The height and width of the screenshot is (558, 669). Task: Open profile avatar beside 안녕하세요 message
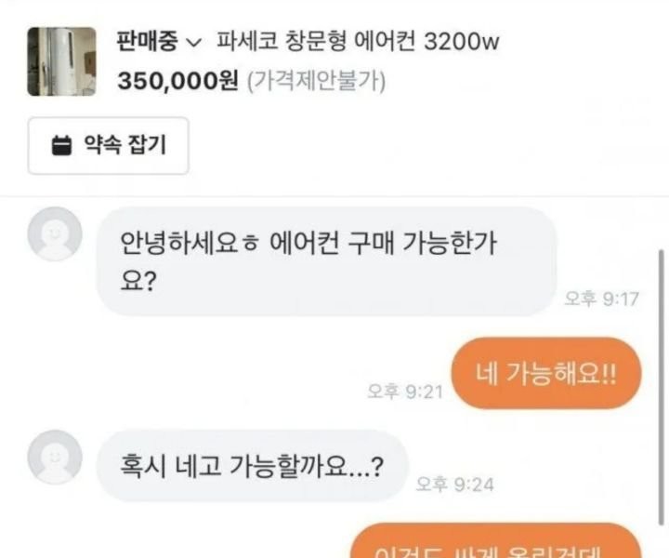[55, 233]
